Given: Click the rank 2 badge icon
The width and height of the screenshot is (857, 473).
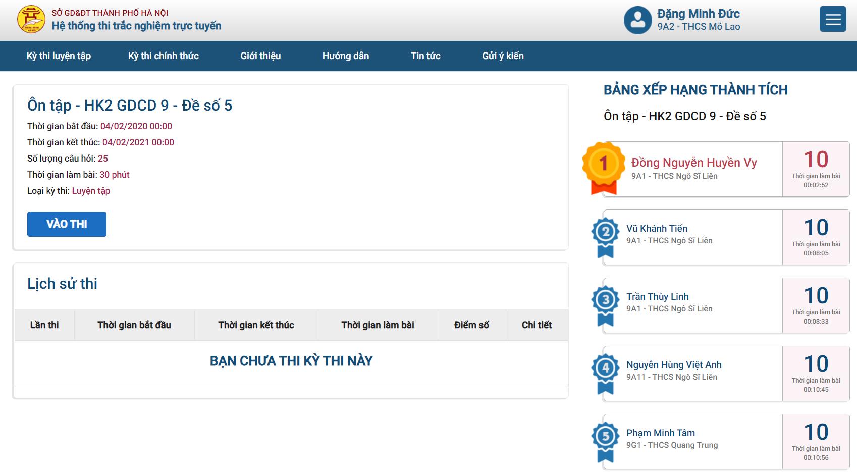Looking at the screenshot, I should point(605,235).
